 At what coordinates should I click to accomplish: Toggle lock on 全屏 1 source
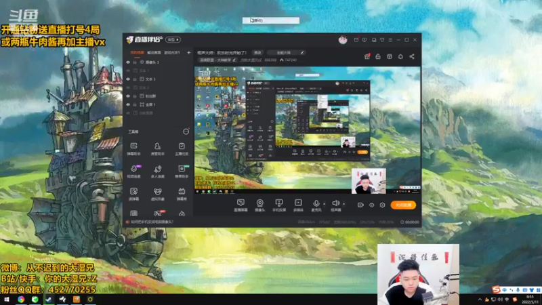pyautogui.click(x=135, y=104)
